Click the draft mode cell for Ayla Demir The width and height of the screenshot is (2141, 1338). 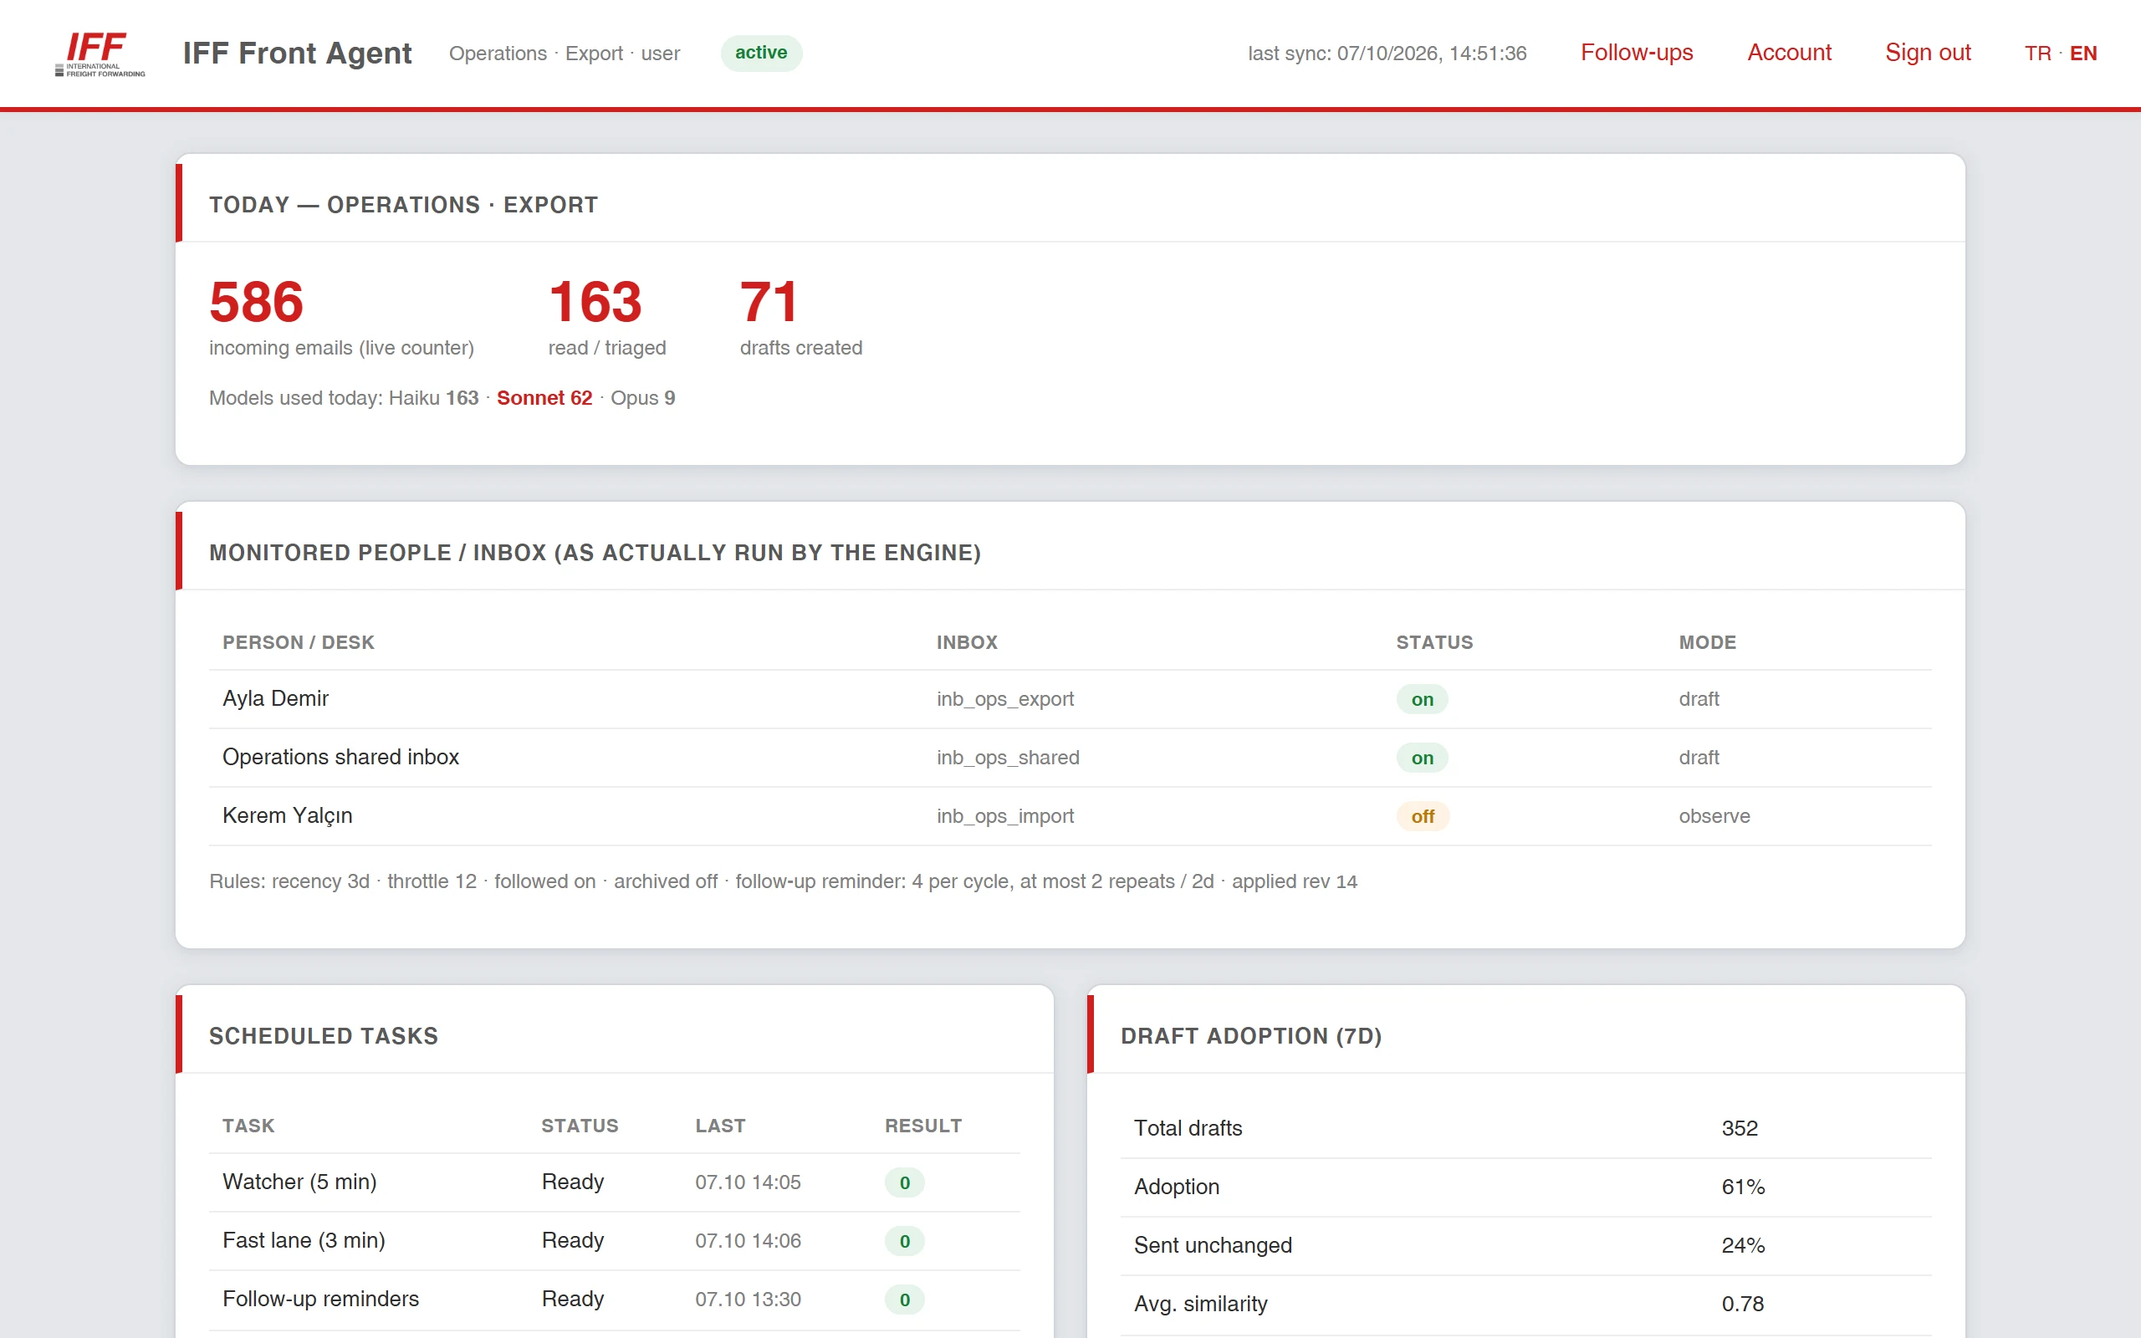1699,699
